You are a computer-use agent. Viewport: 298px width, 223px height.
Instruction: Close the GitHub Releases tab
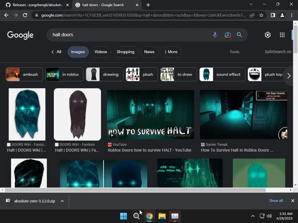point(68,5)
